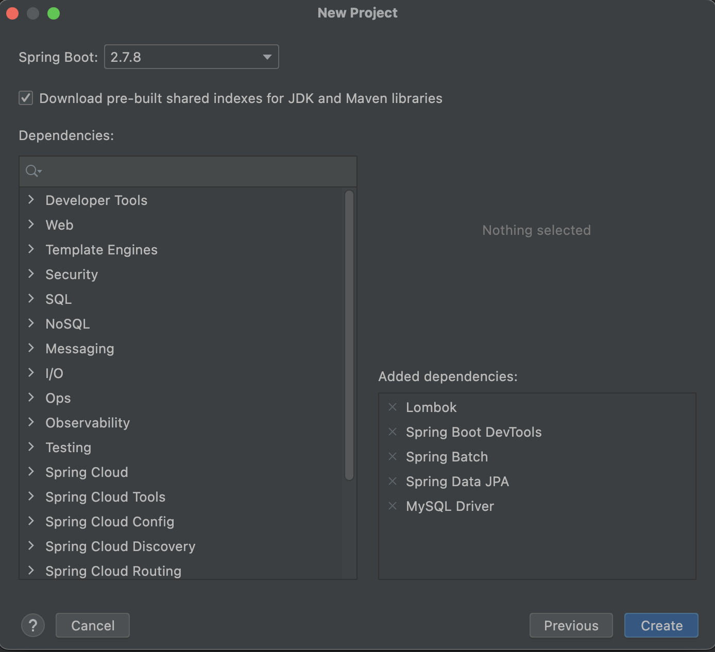Select Lombok in added dependencies
The image size is (715, 652).
pyautogui.click(x=431, y=407)
